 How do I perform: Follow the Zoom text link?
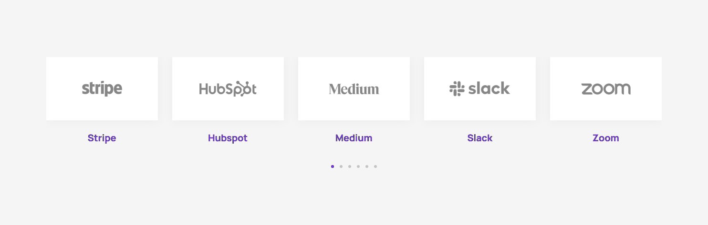(605, 138)
